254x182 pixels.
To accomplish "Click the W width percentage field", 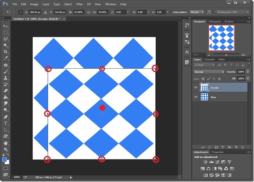I will [79, 12].
